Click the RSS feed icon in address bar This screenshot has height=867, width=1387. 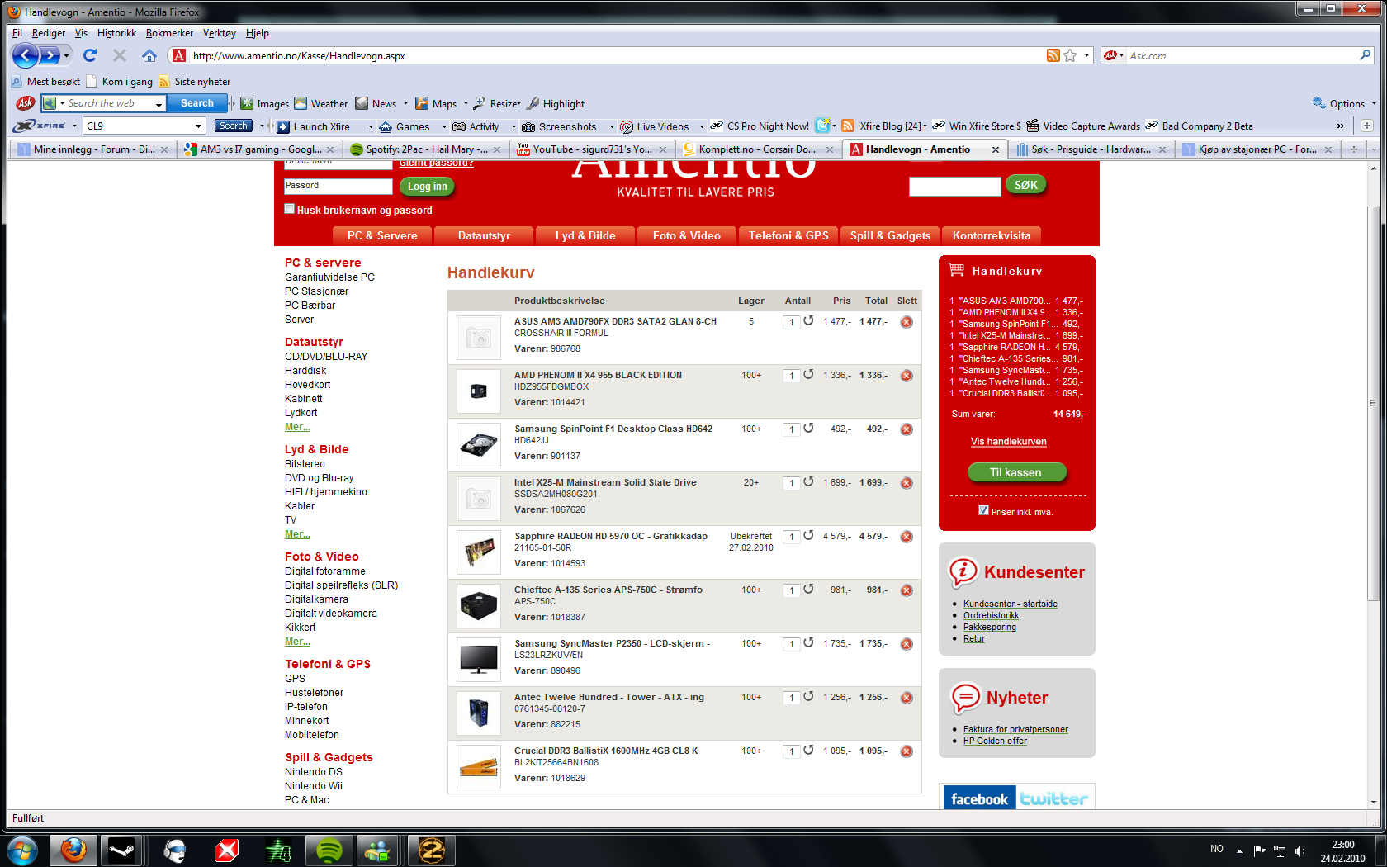[1053, 55]
